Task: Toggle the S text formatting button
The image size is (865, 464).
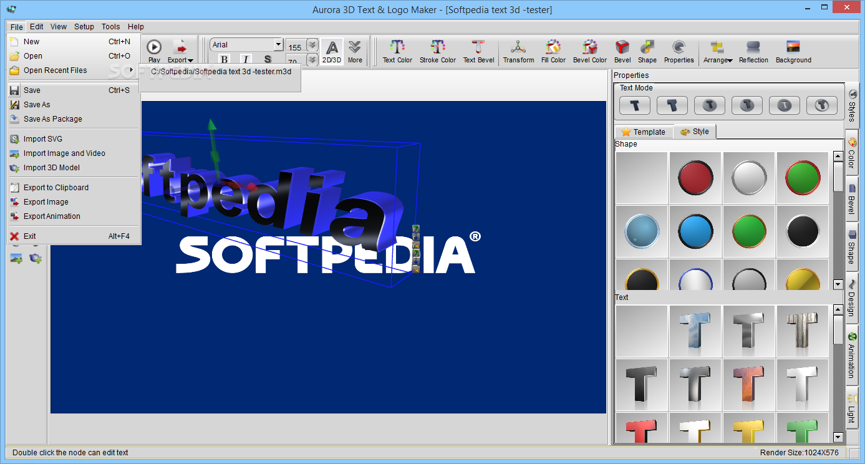Action: (x=268, y=60)
